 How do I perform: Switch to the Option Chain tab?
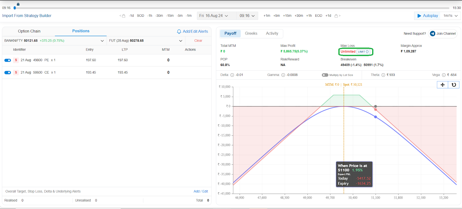pyautogui.click(x=29, y=31)
